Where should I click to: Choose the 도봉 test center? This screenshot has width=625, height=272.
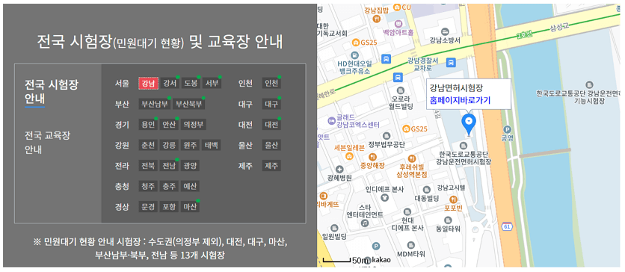click(191, 83)
